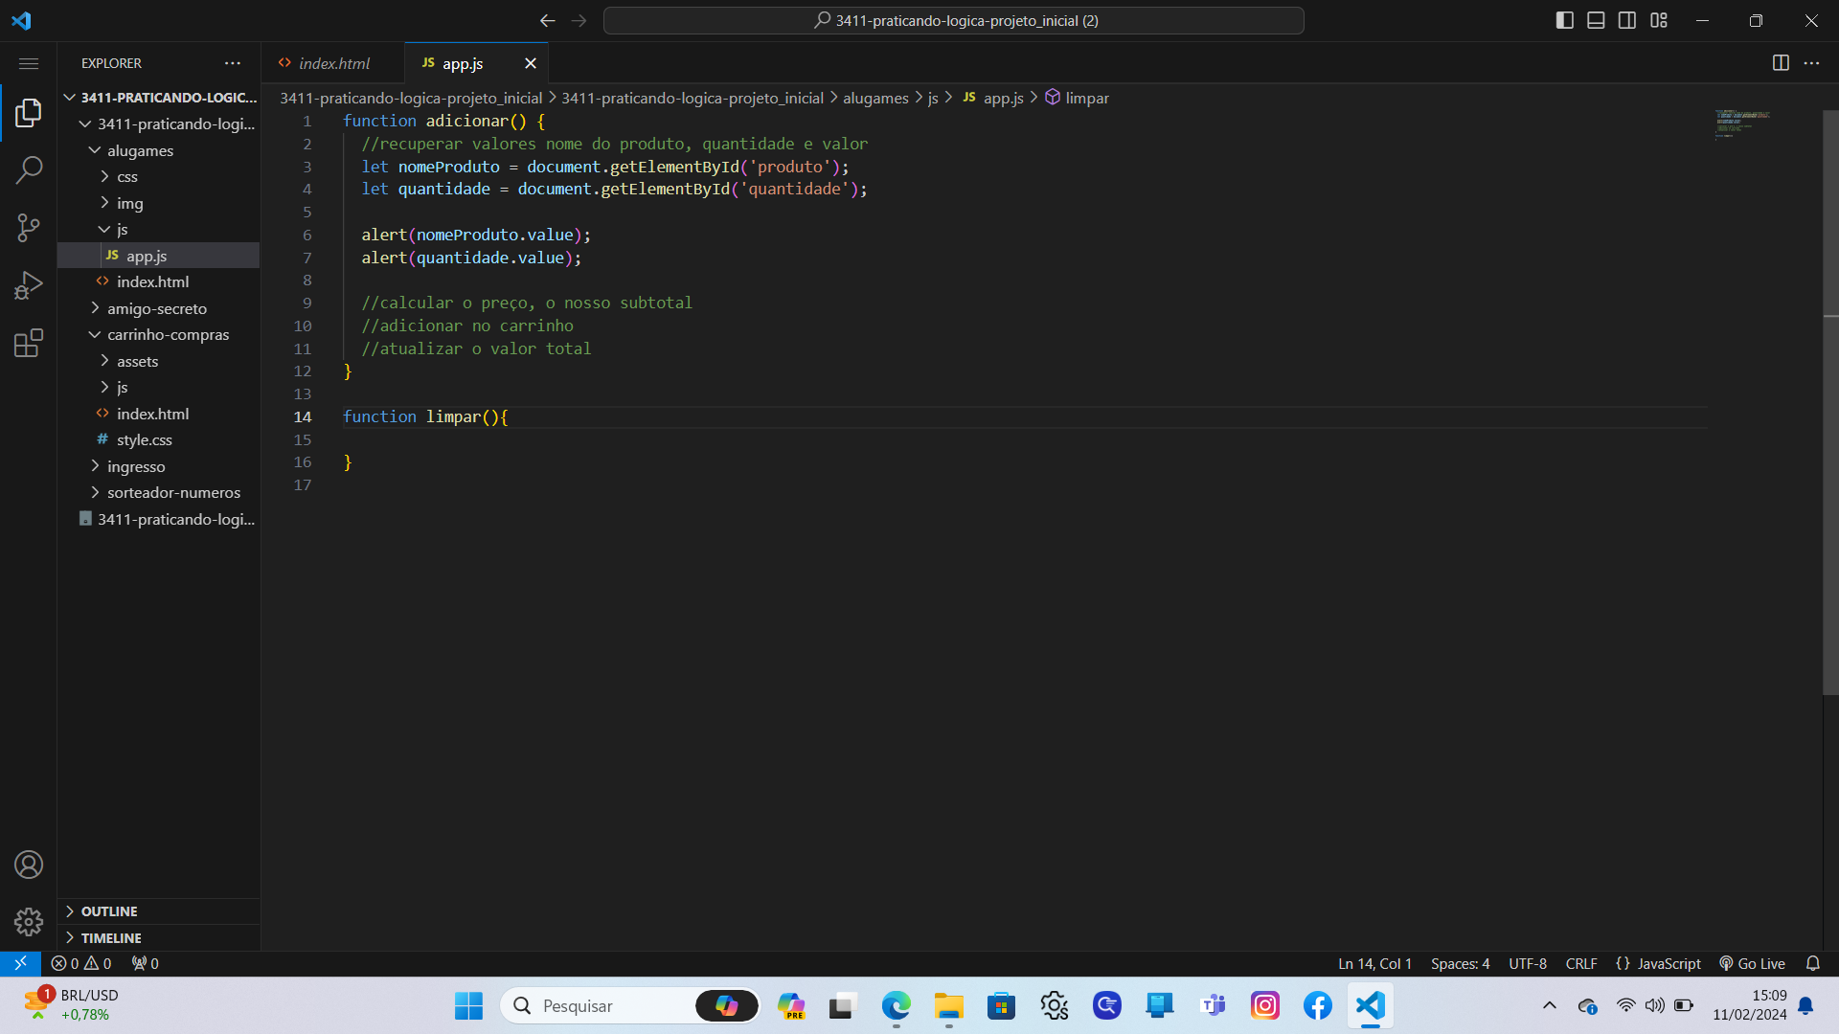Open the Source Control view
Screen dimensions: 1839x1034
pos(29,228)
